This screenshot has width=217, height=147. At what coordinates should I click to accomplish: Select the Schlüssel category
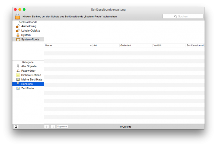(27, 84)
